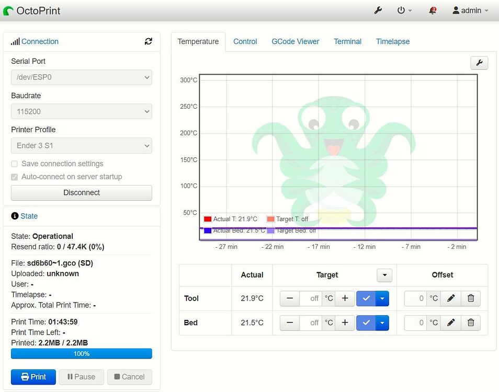Edit the Bed offset using pencil icon
The height and width of the screenshot is (392, 499).
pos(450,322)
